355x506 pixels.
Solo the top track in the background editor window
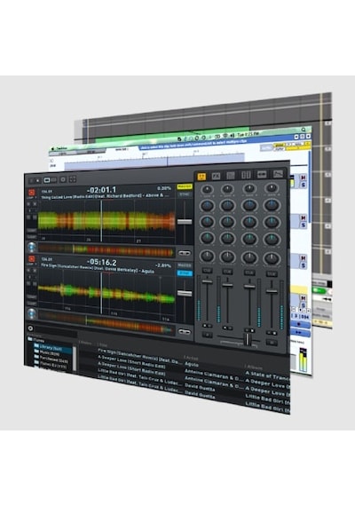click(304, 185)
